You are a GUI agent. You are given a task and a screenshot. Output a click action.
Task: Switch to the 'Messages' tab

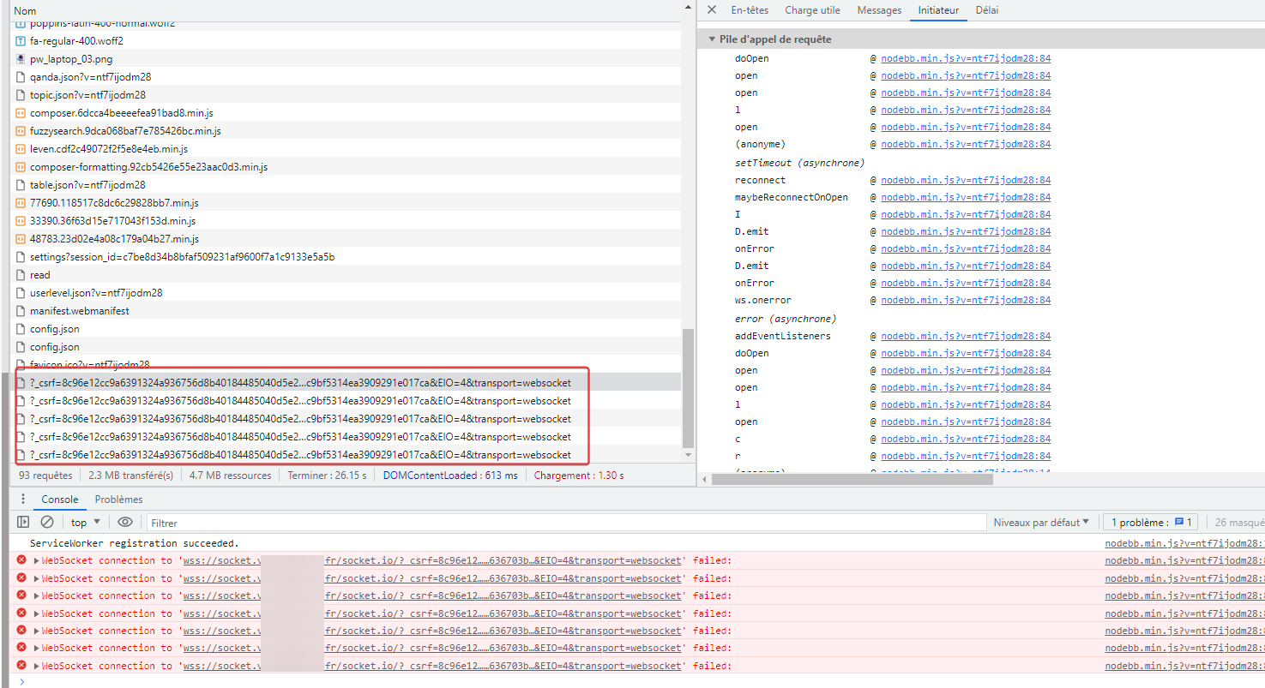[x=879, y=10]
